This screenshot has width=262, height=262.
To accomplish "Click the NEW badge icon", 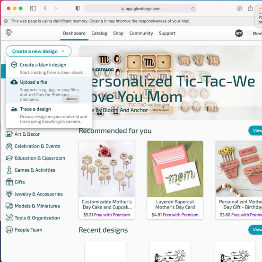I will pos(239,33).
